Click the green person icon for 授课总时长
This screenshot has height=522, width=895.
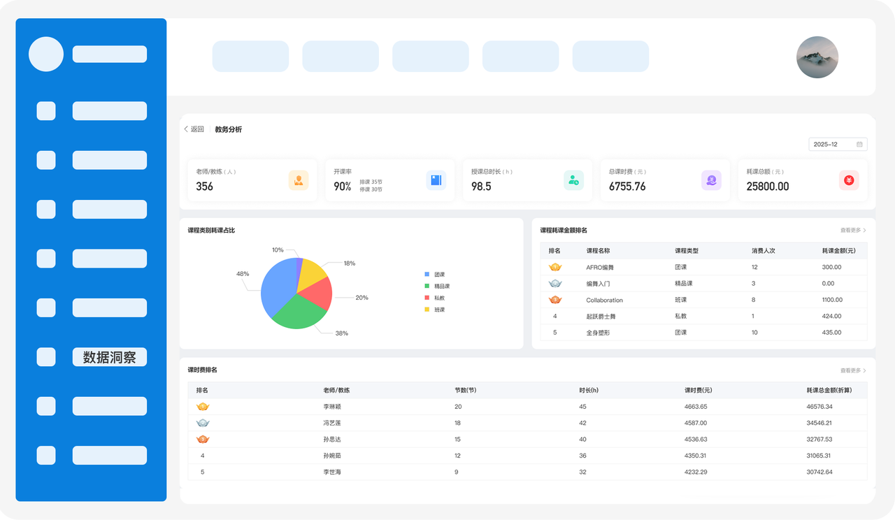tap(573, 180)
